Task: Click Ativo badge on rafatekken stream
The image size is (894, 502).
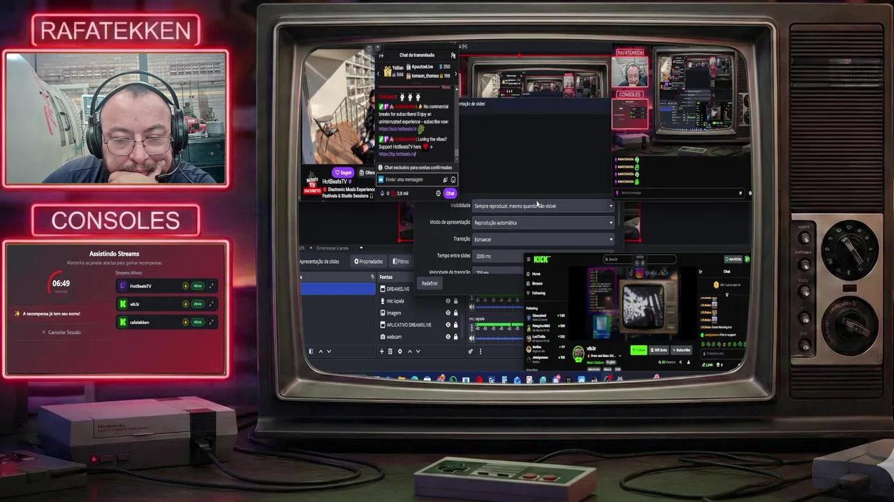Action: coord(198,322)
